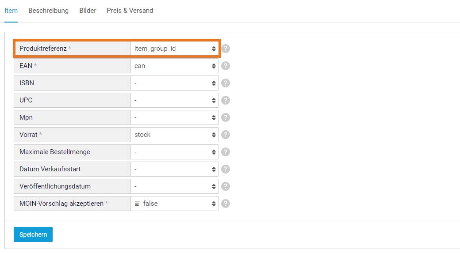
Task: Click help icon beside Veröffentlichungsdatum
Action: pyautogui.click(x=225, y=186)
